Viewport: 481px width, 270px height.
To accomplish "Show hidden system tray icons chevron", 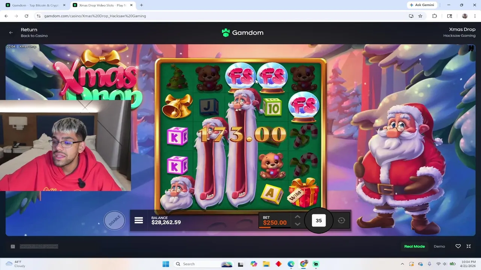I will coord(402,264).
